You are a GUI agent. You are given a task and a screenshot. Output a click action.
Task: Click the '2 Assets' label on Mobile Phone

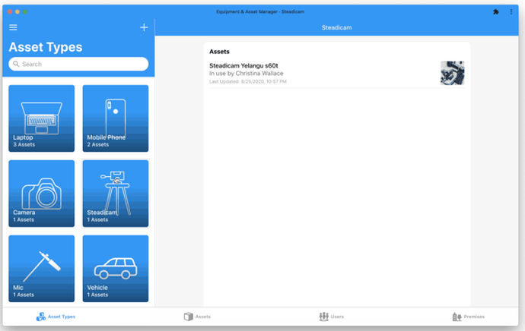pos(97,145)
